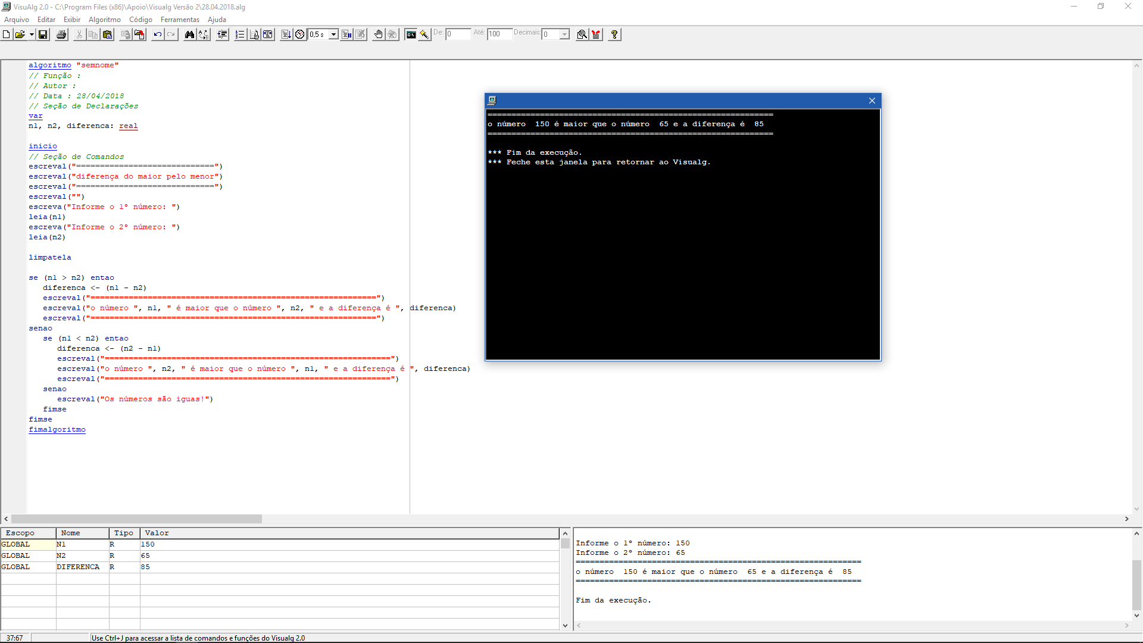Save the algorithm with the diskette icon
1143x643 pixels.
(x=43, y=35)
